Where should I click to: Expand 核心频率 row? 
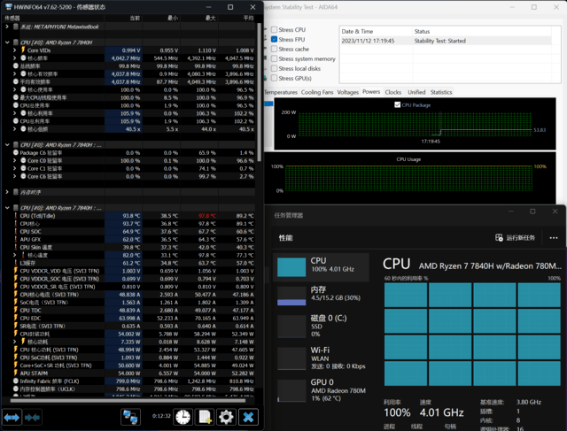[x=14, y=58]
